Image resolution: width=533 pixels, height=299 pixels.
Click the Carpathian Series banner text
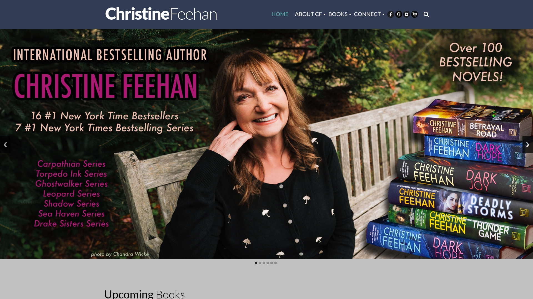[x=71, y=164]
